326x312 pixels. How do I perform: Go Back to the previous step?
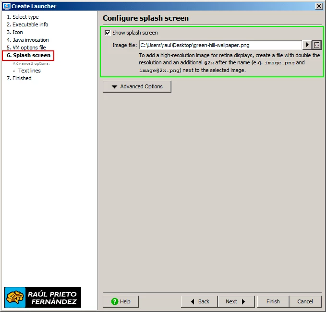199,301
